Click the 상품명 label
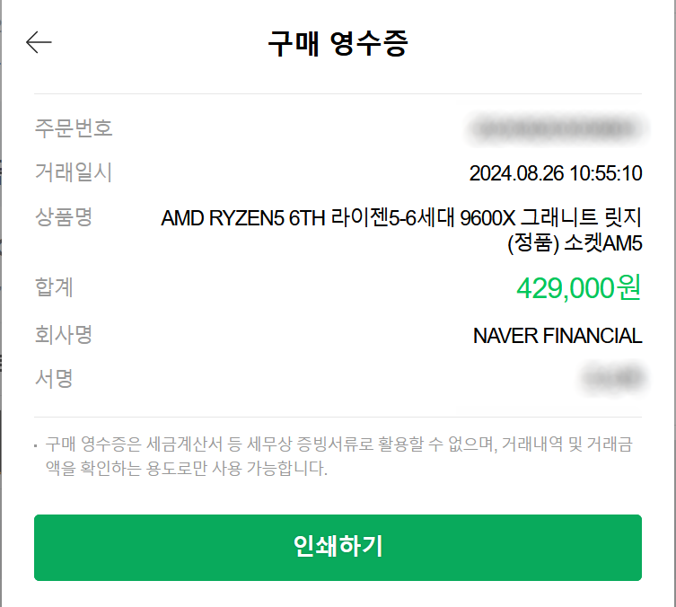This screenshot has width=676, height=607. coord(64,216)
